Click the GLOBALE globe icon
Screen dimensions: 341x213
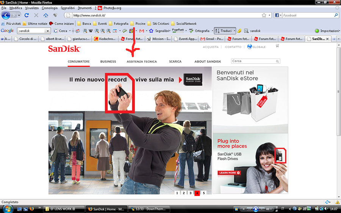pos(249,47)
